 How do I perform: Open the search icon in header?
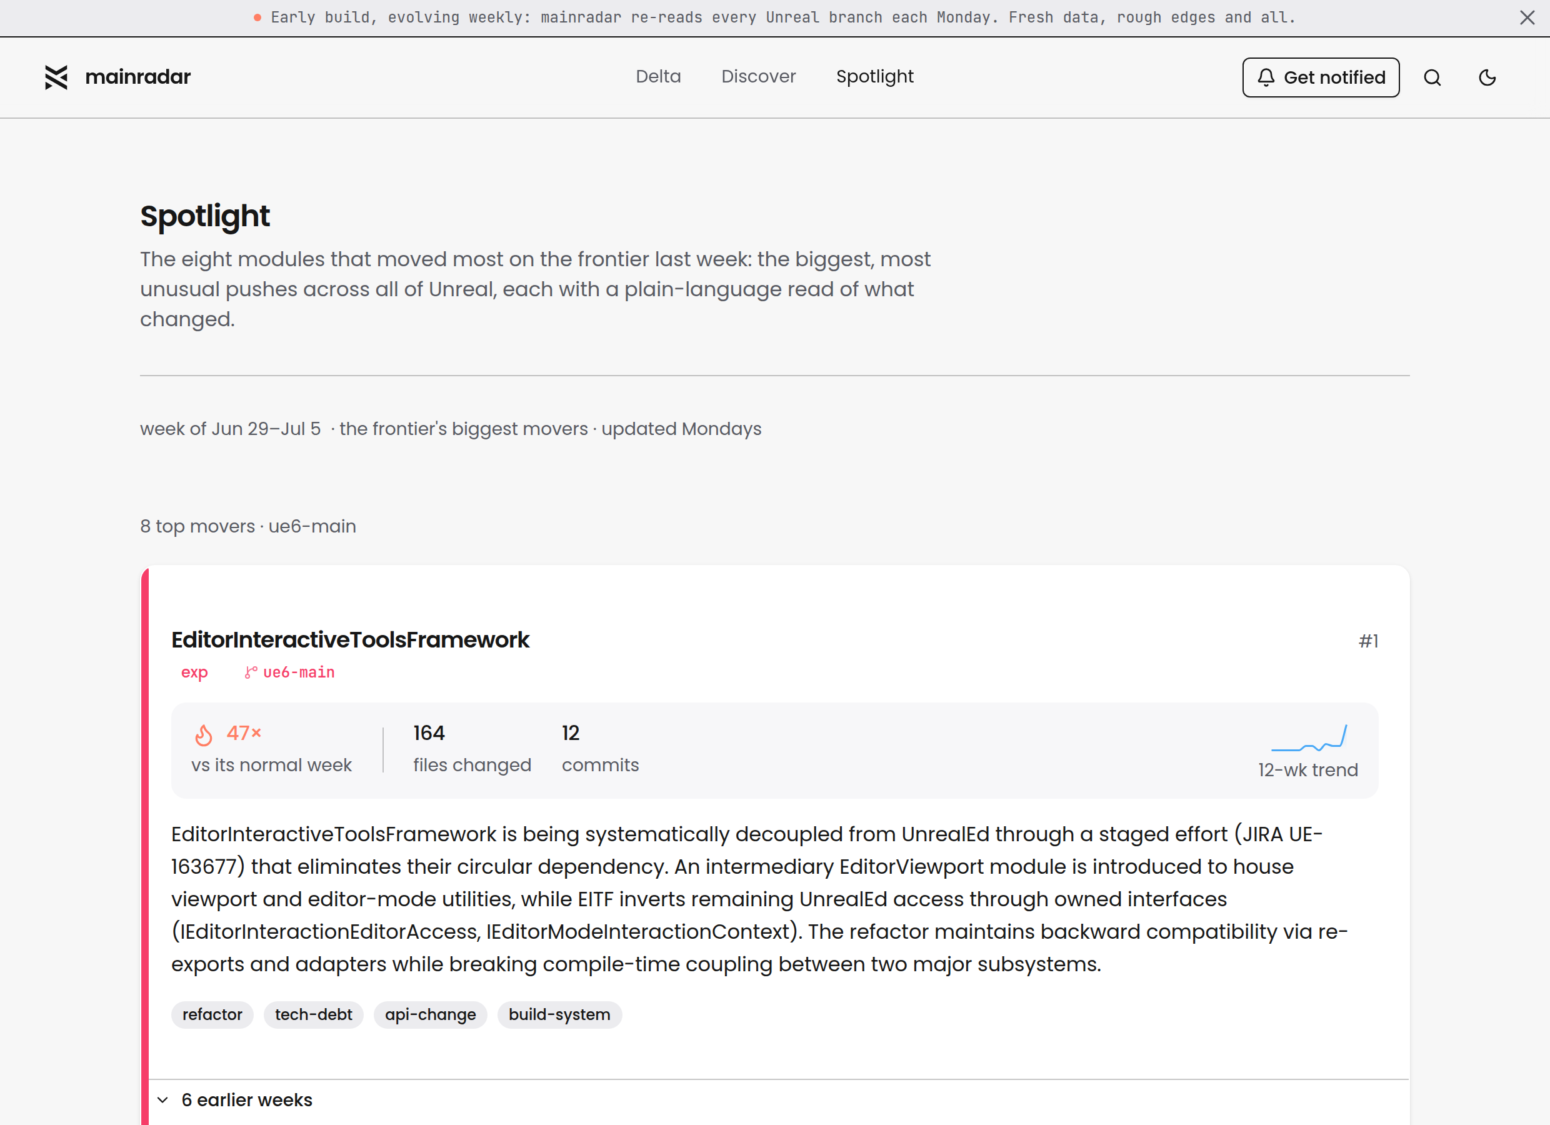coord(1432,78)
